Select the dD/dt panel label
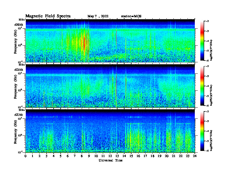This screenshot has height=179, width=232. coord(19,70)
